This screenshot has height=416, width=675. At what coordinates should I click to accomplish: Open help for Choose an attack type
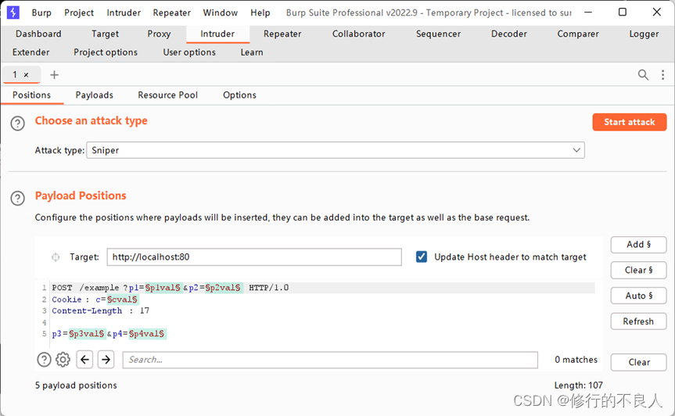click(18, 124)
